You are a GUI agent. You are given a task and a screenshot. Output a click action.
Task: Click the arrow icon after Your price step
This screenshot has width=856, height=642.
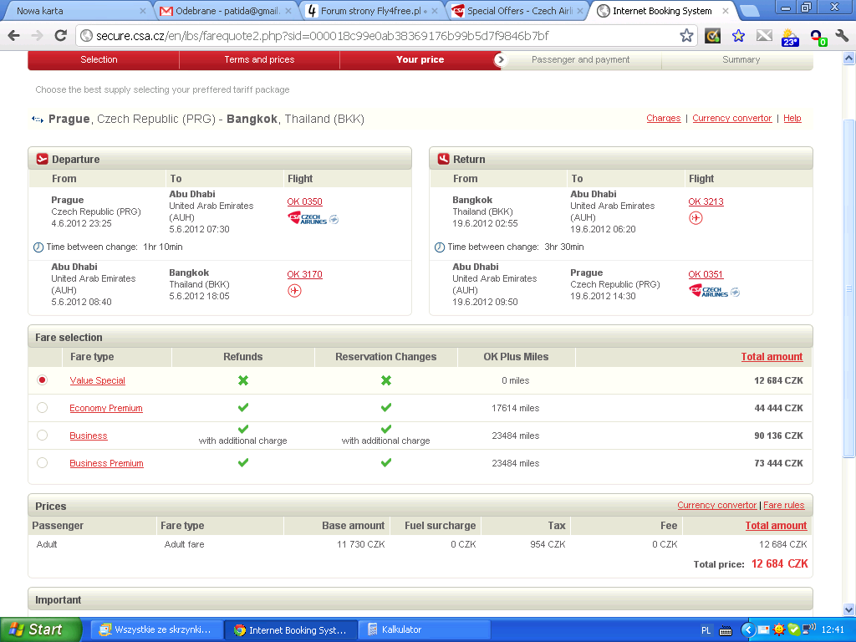pyautogui.click(x=500, y=59)
